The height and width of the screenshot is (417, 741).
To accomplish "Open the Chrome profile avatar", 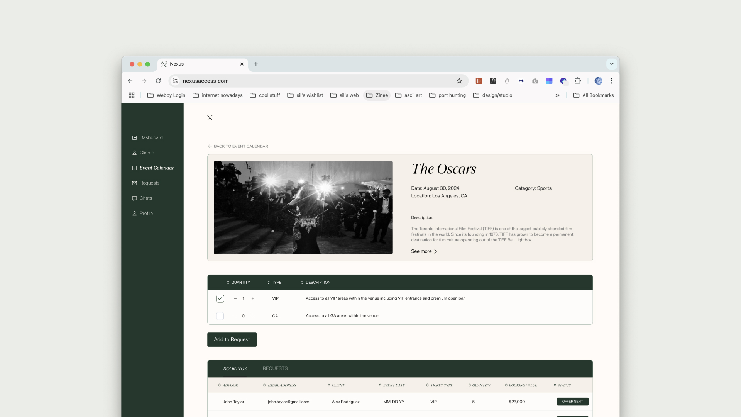I will coord(599,81).
